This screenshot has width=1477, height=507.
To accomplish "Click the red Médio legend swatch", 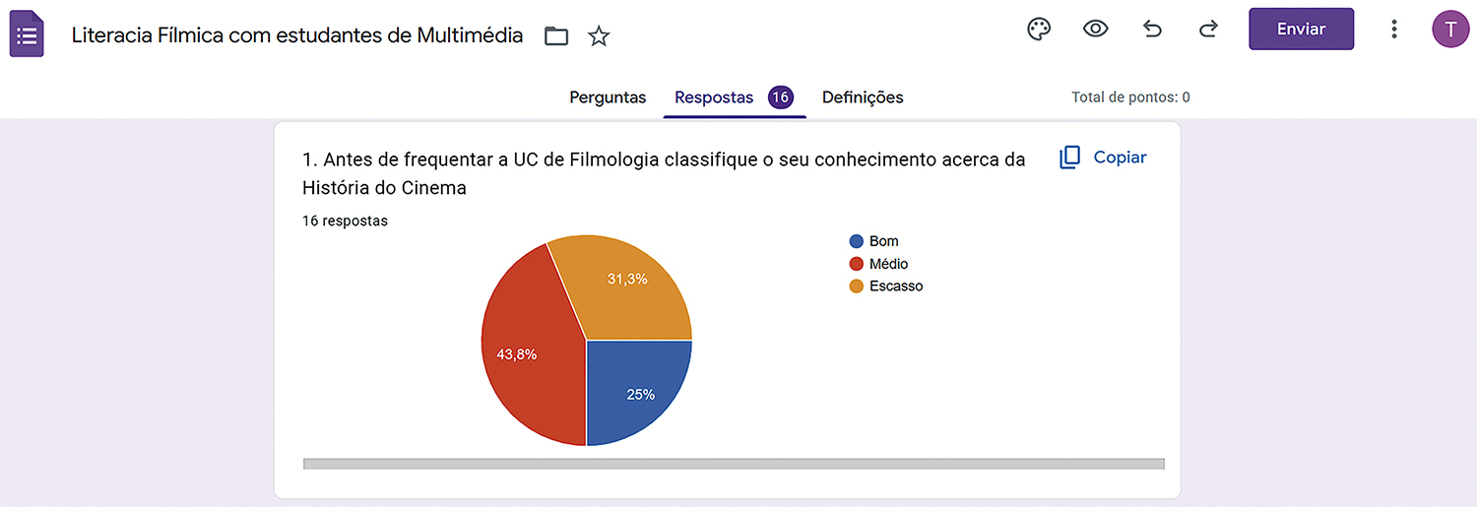I will (857, 264).
